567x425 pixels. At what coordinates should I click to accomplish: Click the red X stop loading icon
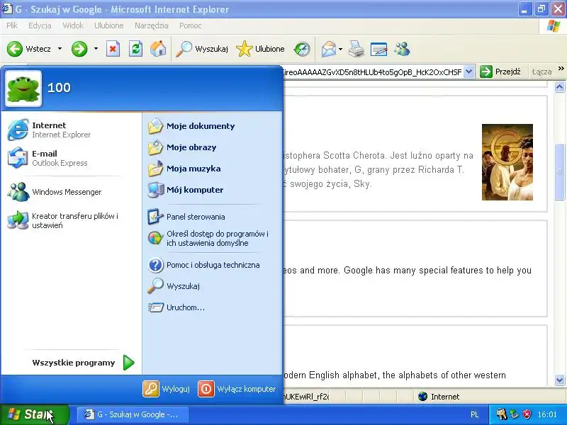tap(113, 49)
